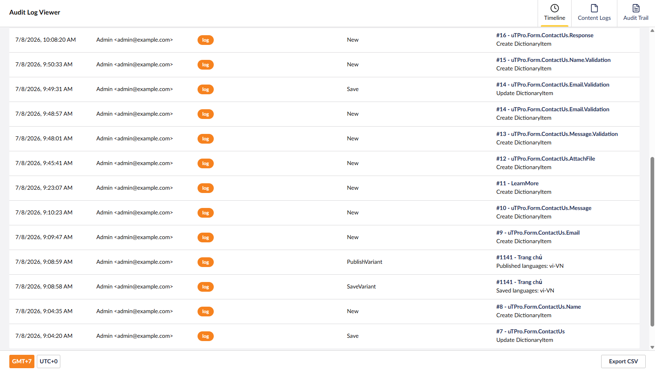Open #13 uTPro.Form.ContactUs.Message.Validation entry
The height and width of the screenshot is (371, 655).
[557, 134]
